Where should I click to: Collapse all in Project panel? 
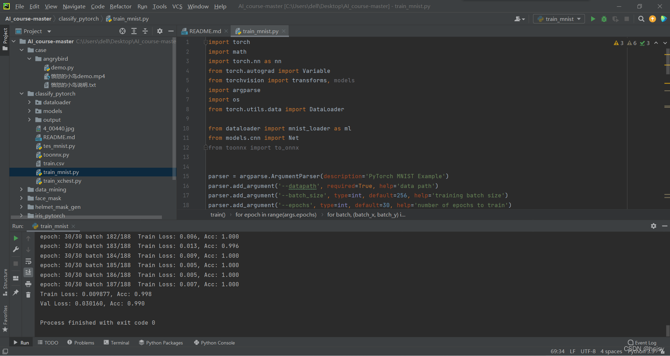click(x=145, y=31)
